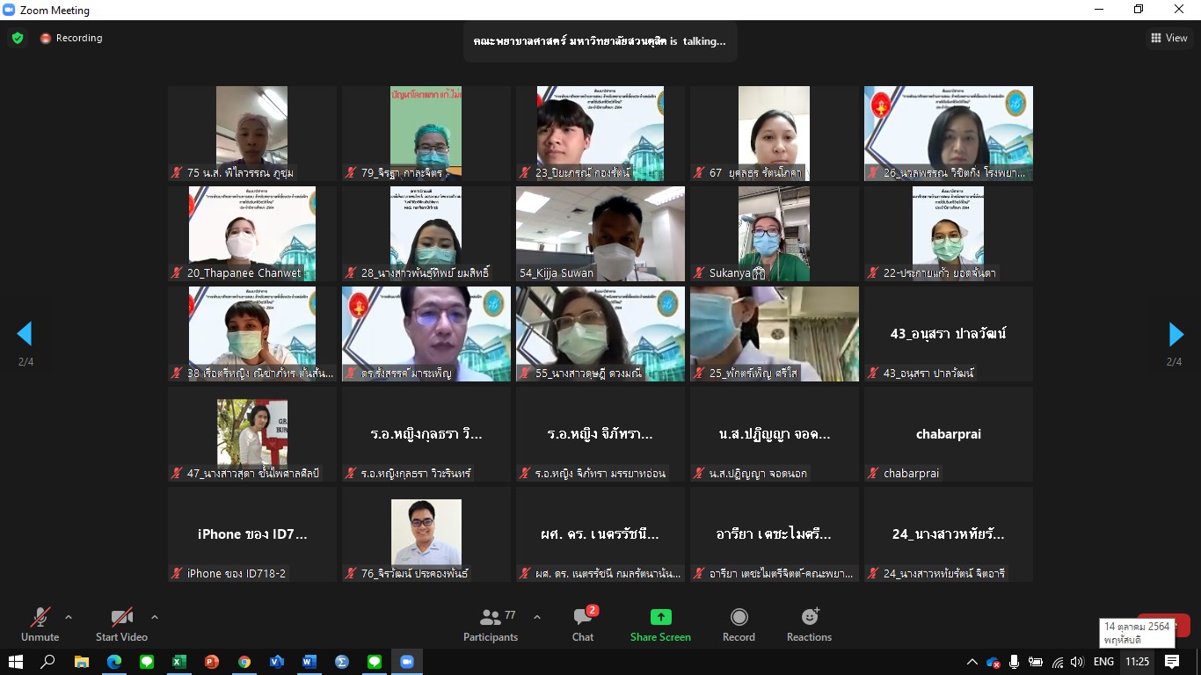
Task: Select video tile 76_จิรวัฒน์ ประคองพันธ์
Action: (426, 534)
